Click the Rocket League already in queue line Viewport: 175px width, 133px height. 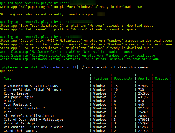tap(68, 29)
